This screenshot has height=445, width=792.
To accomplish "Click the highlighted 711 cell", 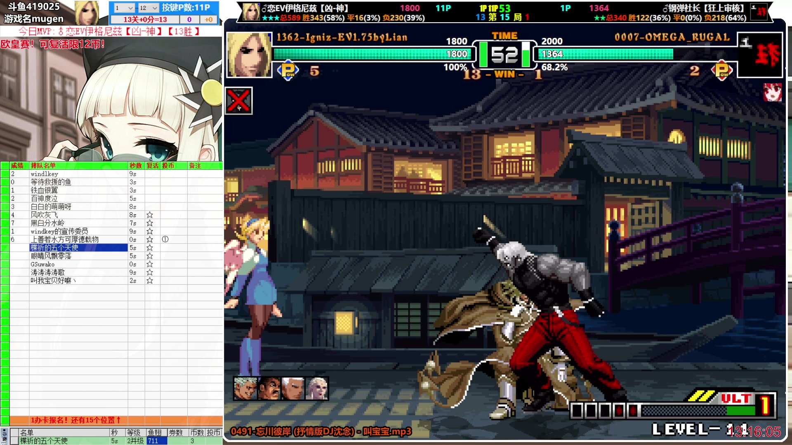I will click(x=157, y=441).
